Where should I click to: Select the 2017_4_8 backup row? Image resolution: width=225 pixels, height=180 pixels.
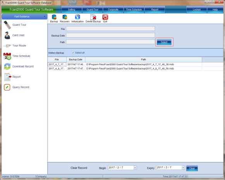click(x=135, y=69)
